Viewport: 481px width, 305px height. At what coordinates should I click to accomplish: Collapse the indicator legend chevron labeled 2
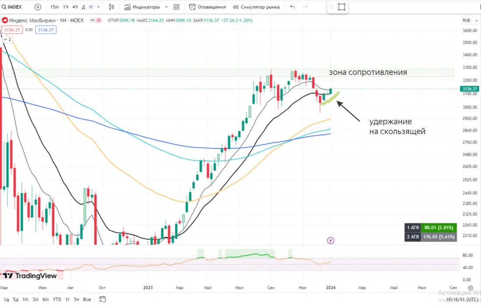(x=7, y=39)
